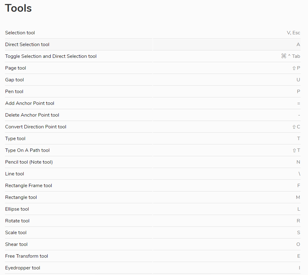
Task: Click the Tools heading
Action: click(18, 8)
